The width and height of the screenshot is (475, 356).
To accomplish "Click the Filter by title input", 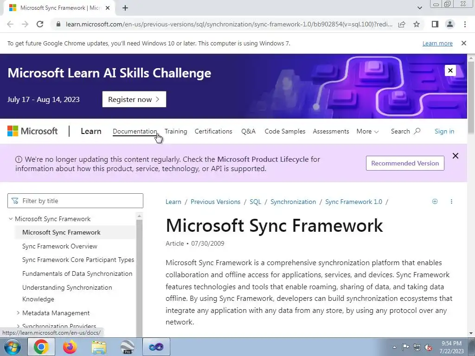I will coord(75,201).
